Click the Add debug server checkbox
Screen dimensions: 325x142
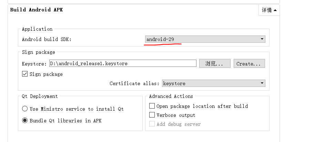tap(152, 124)
